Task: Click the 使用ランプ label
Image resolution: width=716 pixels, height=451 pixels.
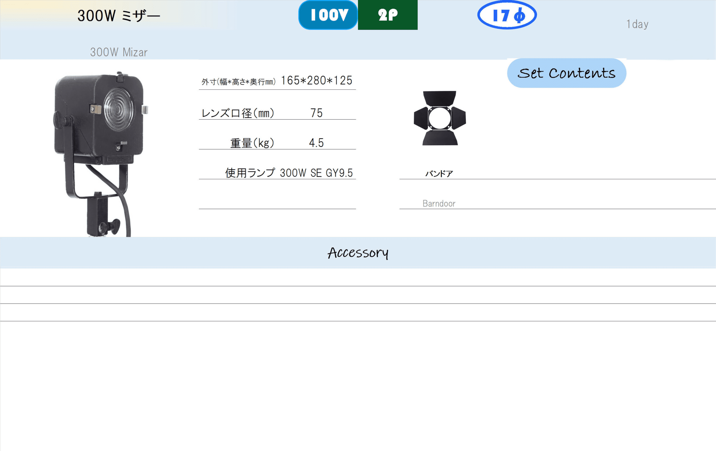Action: point(250,173)
